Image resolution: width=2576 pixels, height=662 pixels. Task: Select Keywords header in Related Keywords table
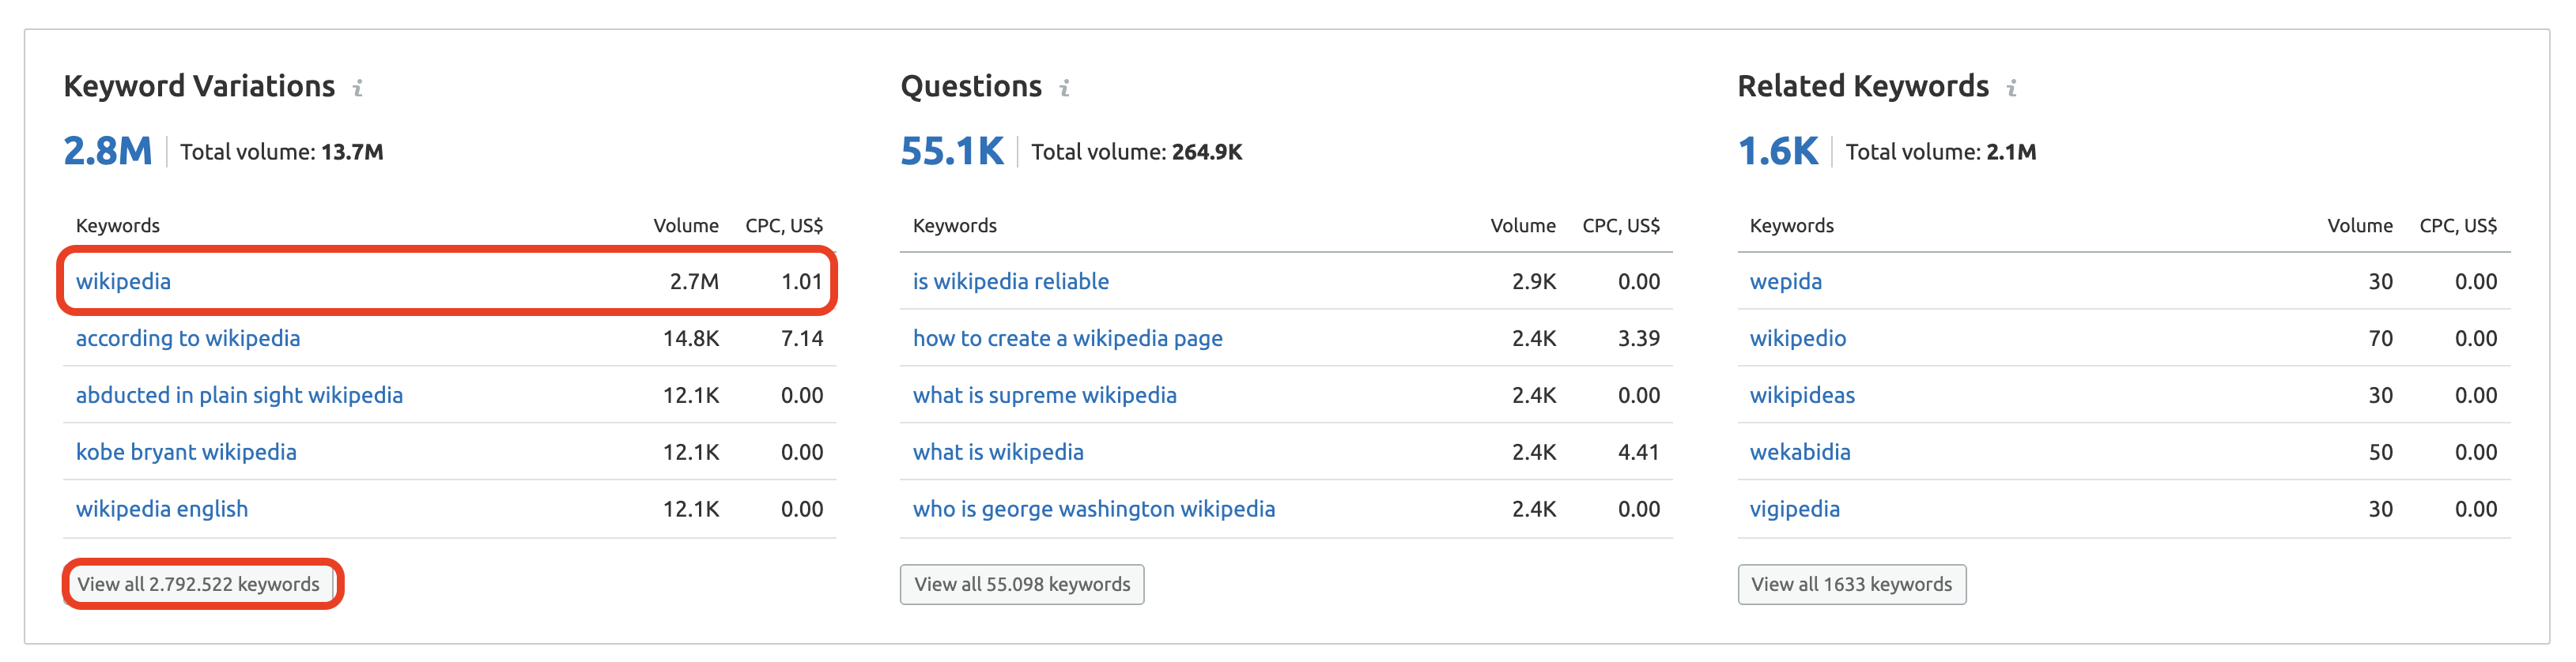(x=1791, y=226)
